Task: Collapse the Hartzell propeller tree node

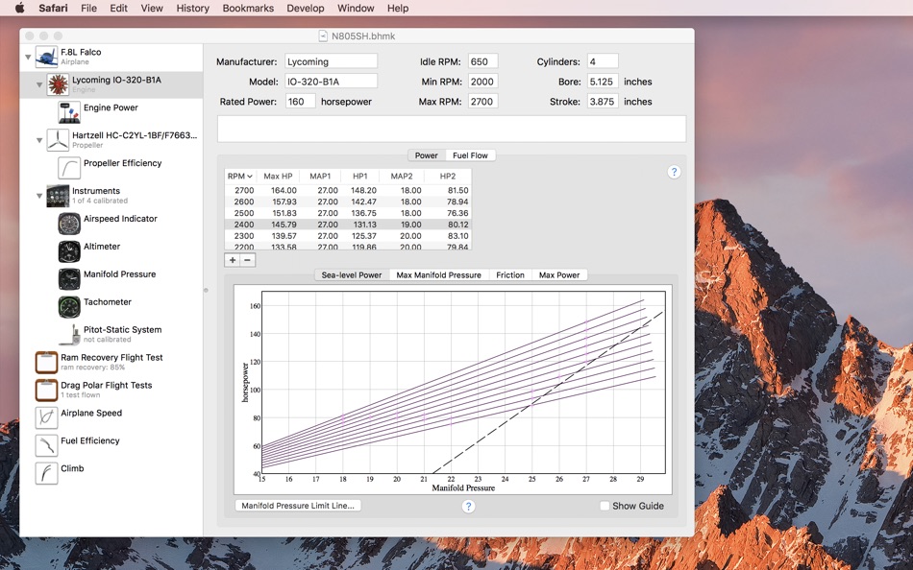Action: pyautogui.click(x=39, y=140)
